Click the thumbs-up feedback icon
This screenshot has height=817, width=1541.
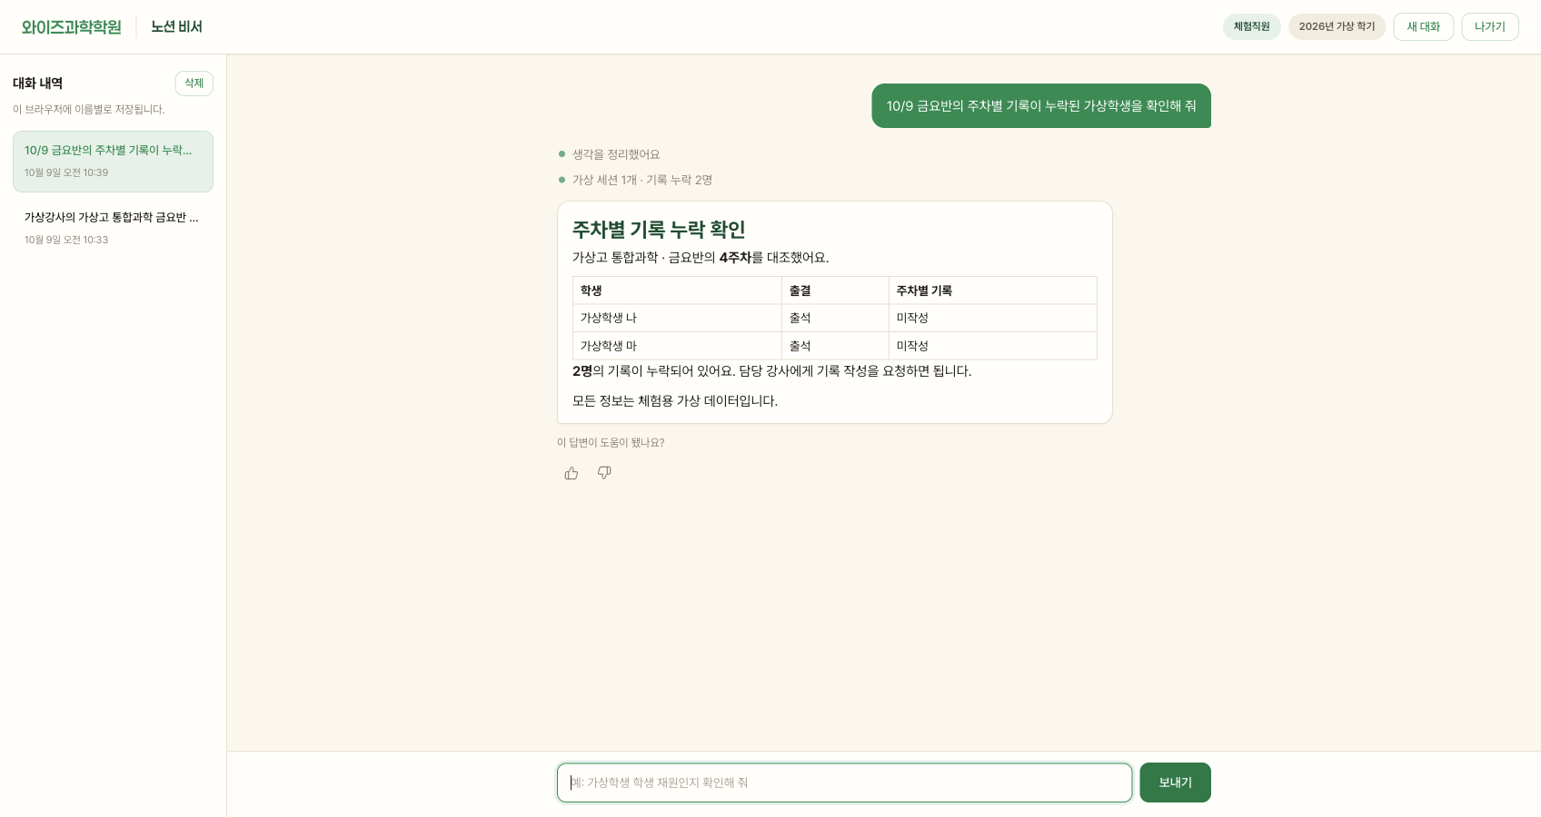click(572, 473)
